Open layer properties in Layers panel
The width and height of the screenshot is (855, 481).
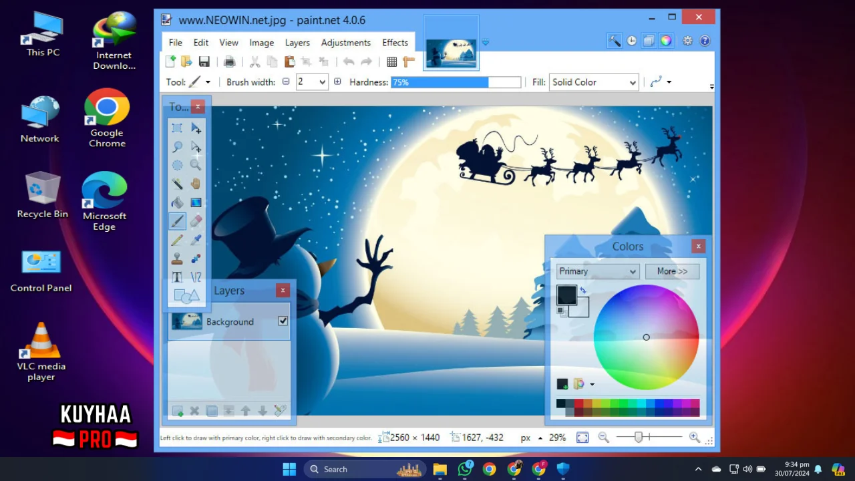[280, 411]
